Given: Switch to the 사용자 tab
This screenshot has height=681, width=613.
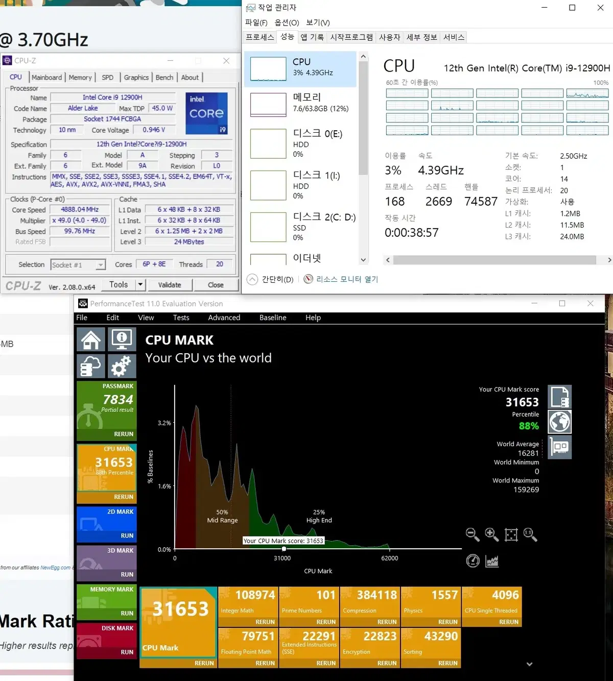Looking at the screenshot, I should tap(390, 37).
